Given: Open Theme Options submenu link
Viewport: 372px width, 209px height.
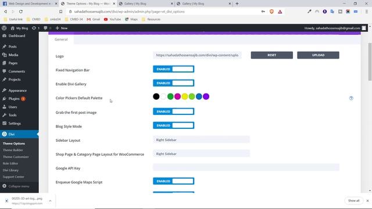Looking at the screenshot, I should 14,143.
